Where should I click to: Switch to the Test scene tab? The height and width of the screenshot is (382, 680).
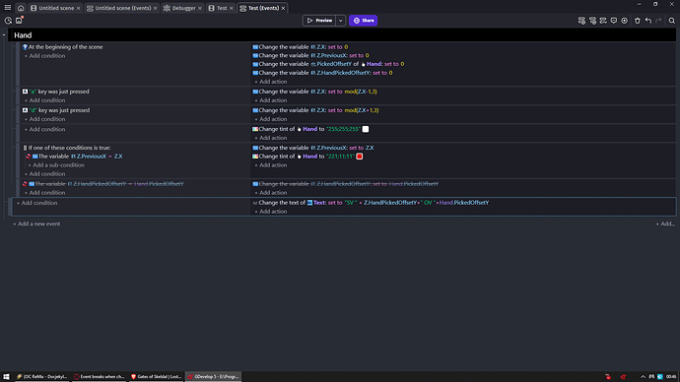(221, 8)
